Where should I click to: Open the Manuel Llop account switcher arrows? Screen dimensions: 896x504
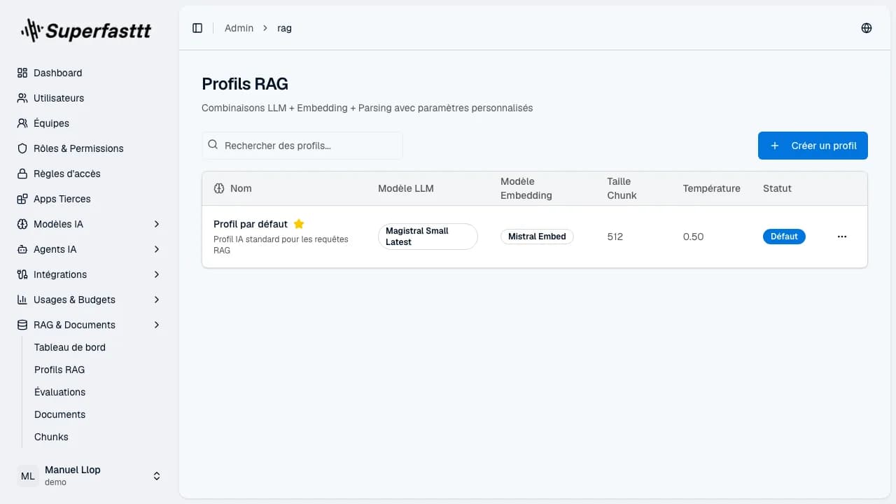coord(157,476)
